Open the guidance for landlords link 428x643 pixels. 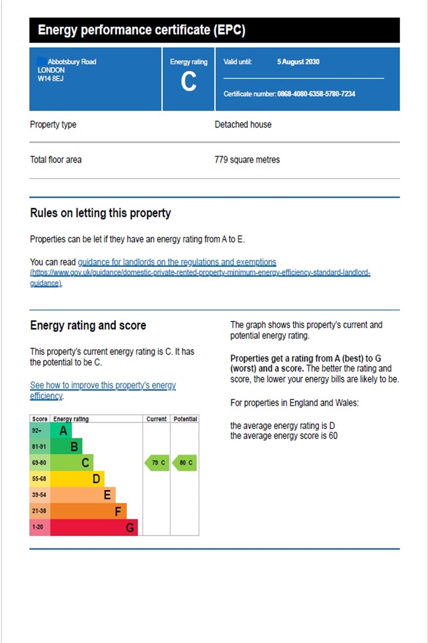pos(177,262)
